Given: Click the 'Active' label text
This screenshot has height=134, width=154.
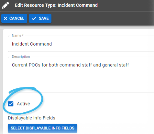Looking at the screenshot, I should pyautogui.click(x=23, y=104).
